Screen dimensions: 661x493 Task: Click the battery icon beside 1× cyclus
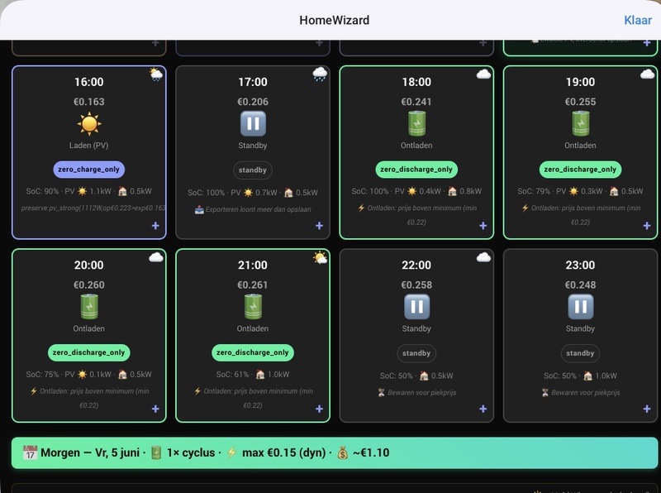pos(156,452)
